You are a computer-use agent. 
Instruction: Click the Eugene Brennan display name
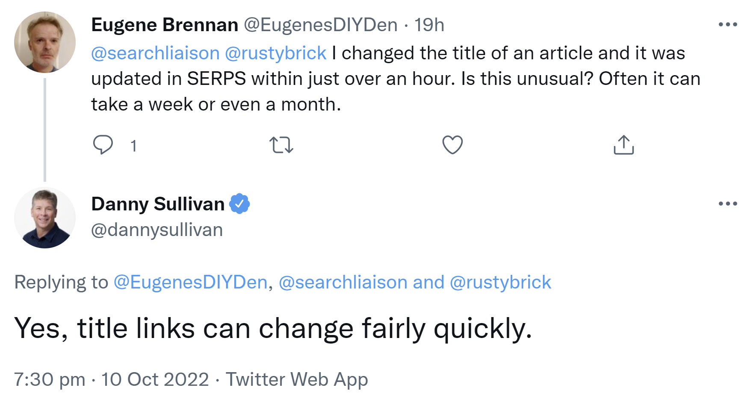pyautogui.click(x=165, y=25)
